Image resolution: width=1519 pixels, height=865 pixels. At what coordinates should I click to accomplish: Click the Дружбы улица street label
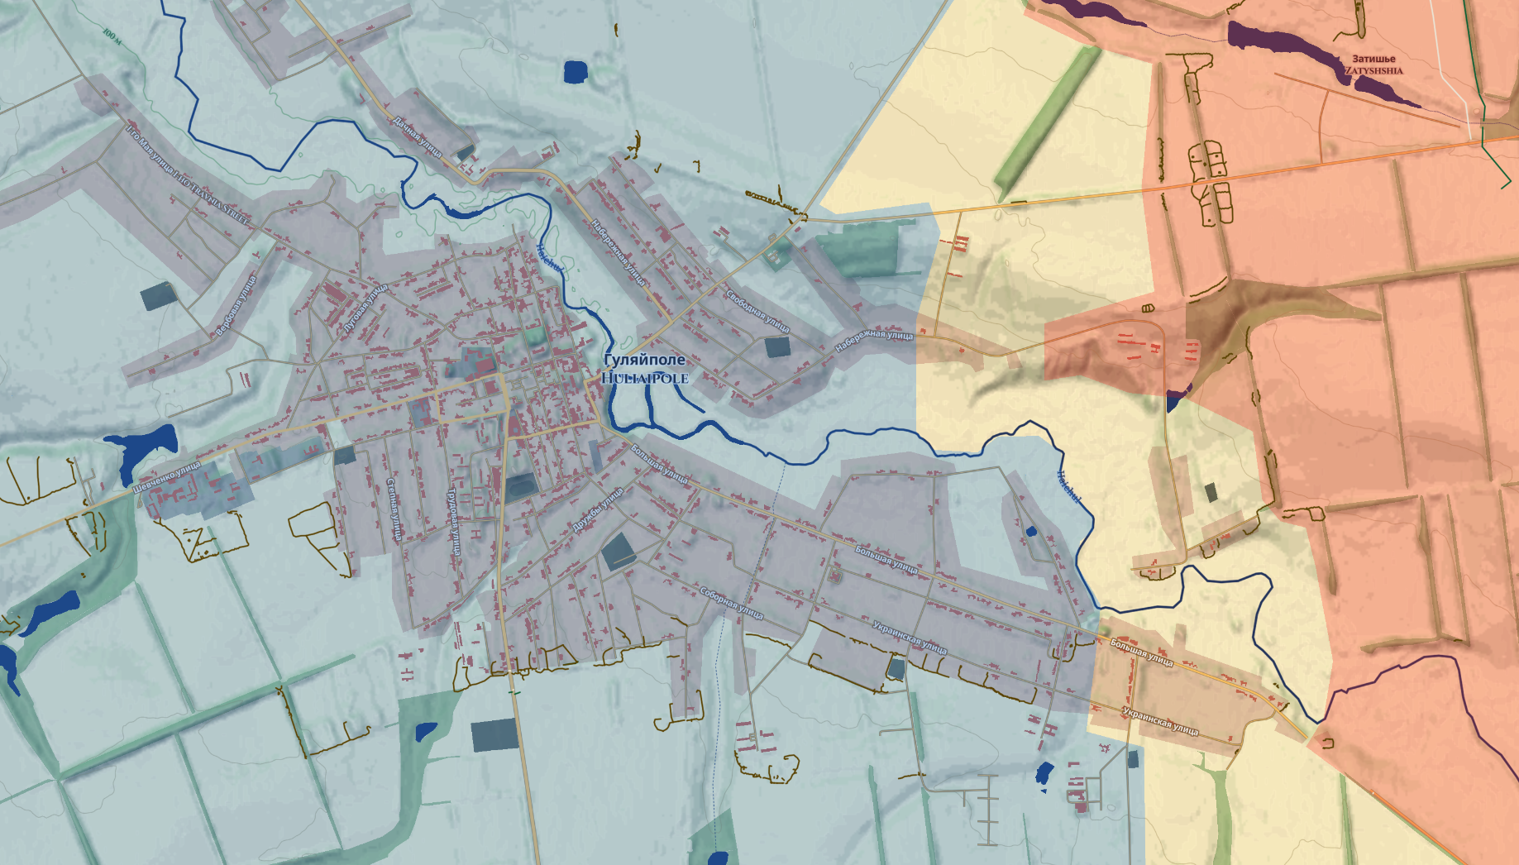[x=597, y=510]
